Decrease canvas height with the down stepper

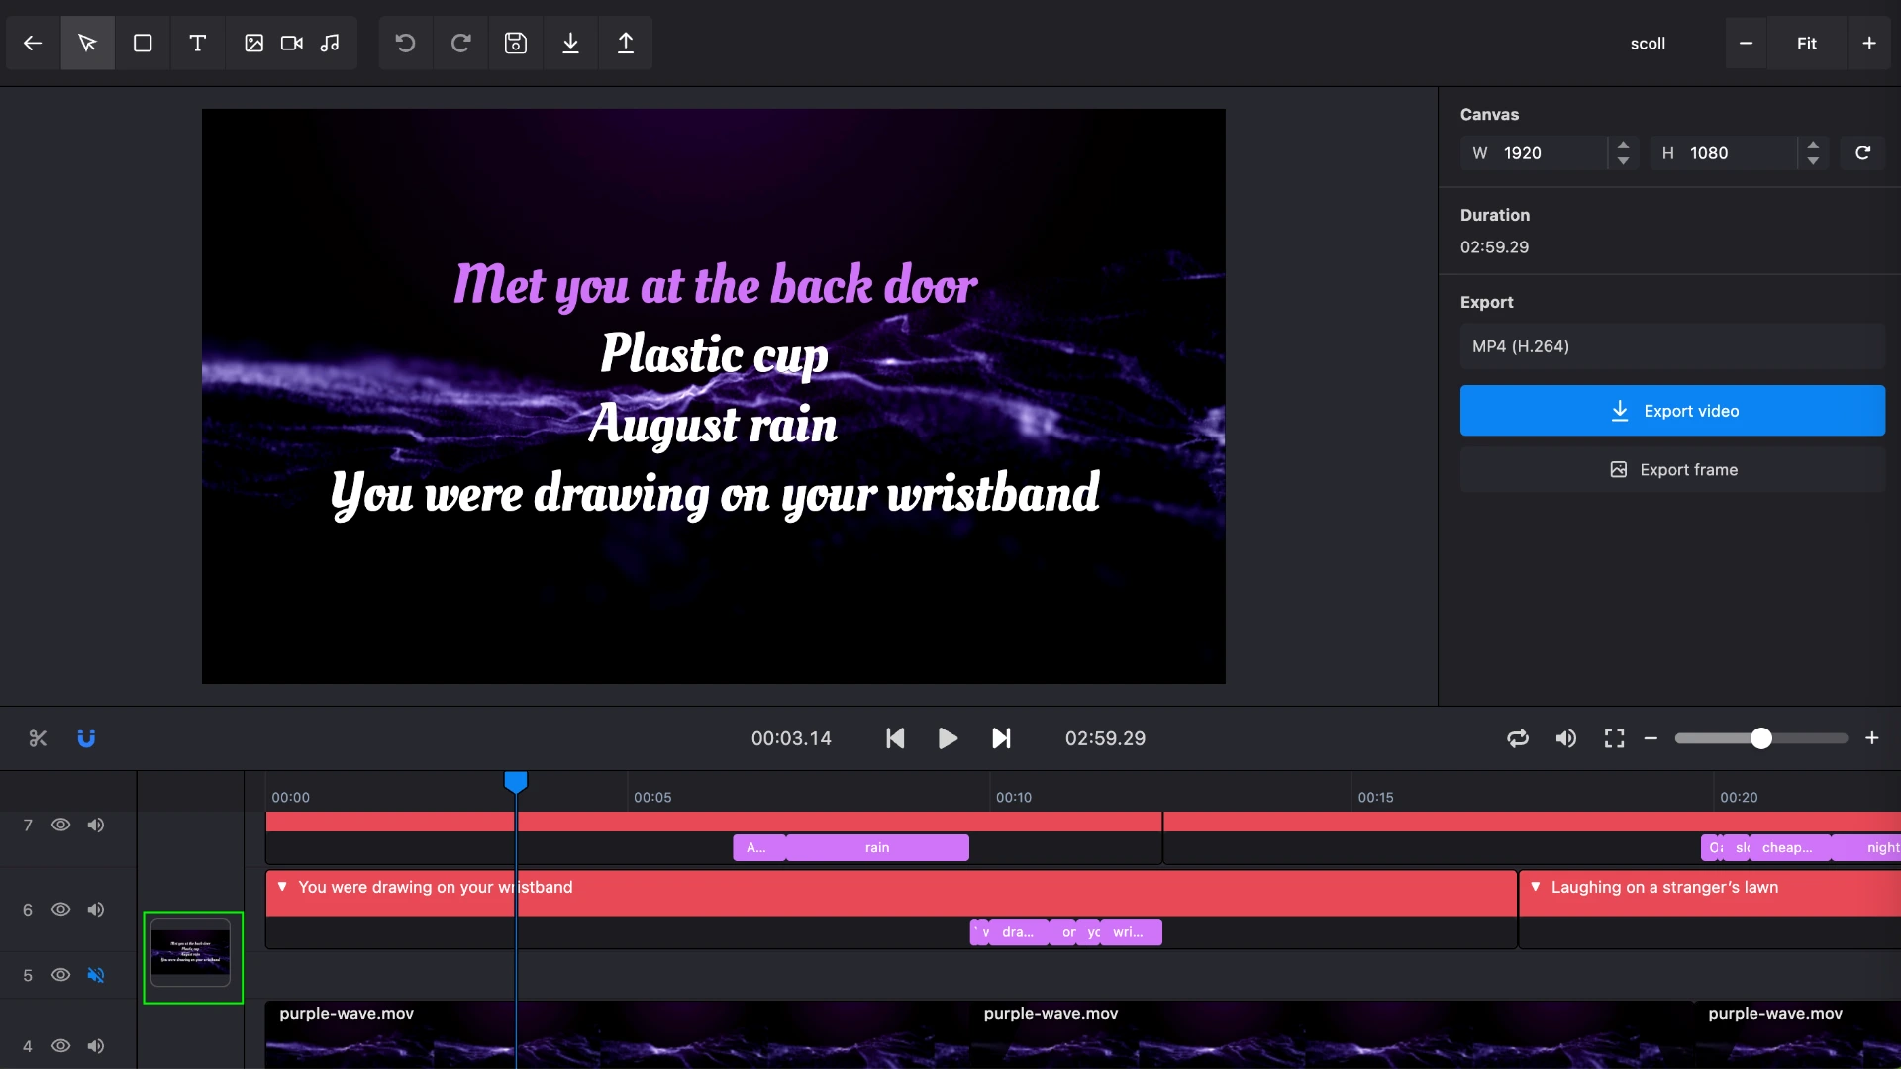1813,161
